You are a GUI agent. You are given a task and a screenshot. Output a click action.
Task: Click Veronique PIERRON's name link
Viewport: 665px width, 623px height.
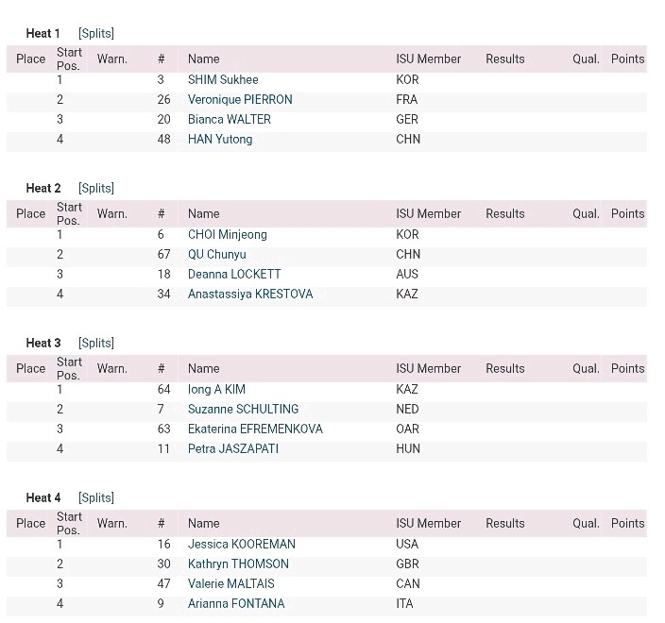tap(240, 100)
